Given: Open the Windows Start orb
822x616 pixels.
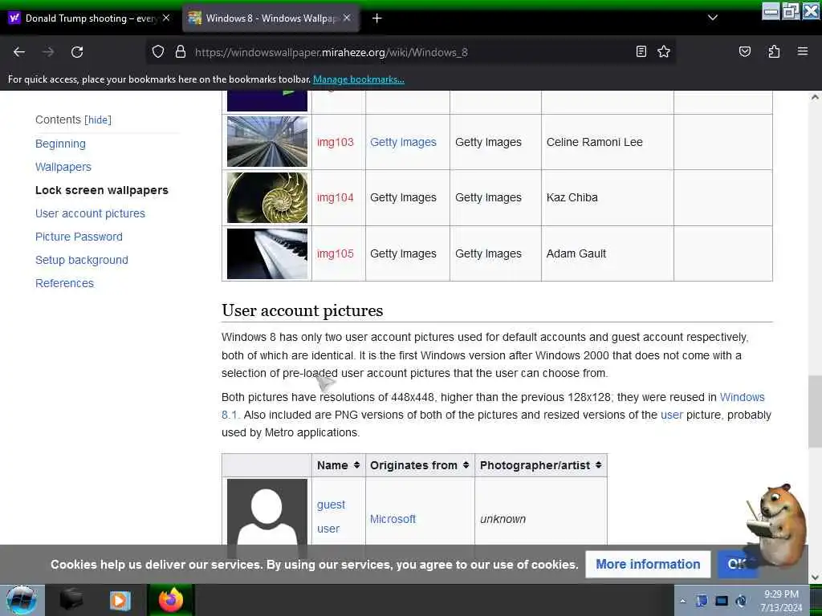Looking at the screenshot, I should point(21,600).
